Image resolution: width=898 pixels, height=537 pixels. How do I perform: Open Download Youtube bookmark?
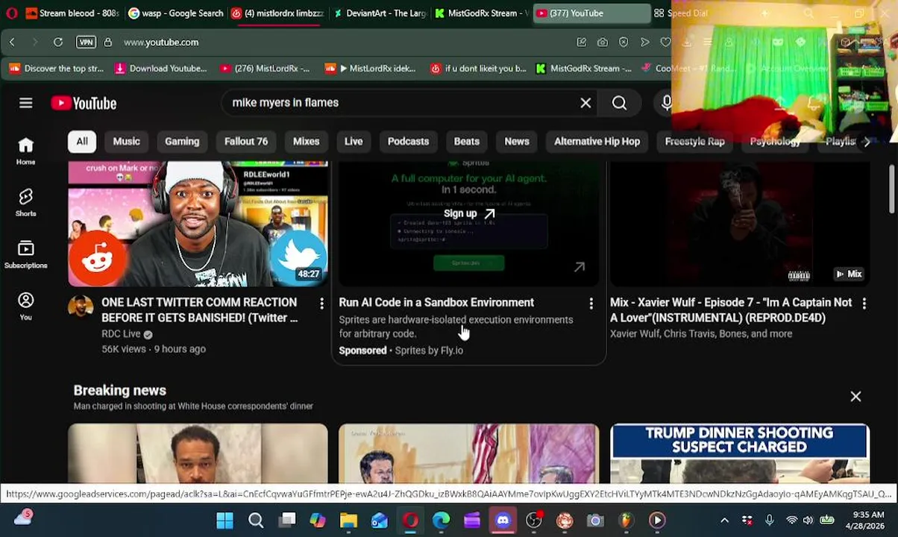pyautogui.click(x=160, y=69)
